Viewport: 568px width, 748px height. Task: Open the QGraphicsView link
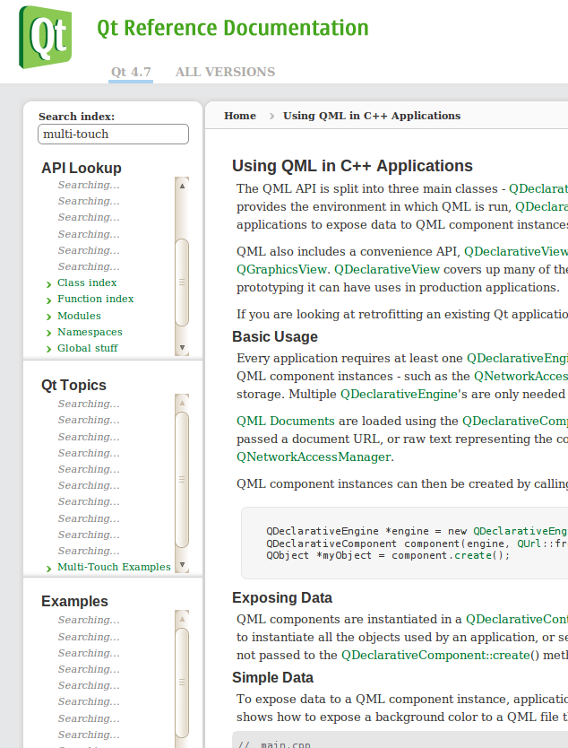point(281,270)
